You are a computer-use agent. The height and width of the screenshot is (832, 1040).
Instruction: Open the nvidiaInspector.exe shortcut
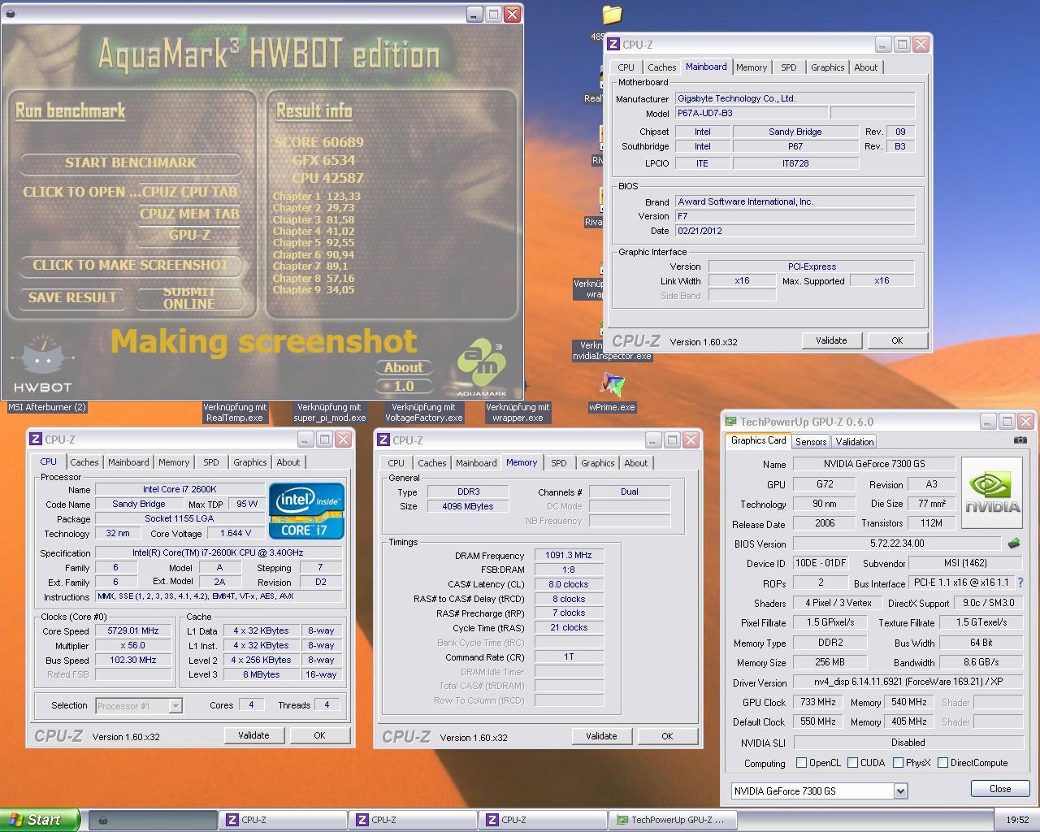click(x=612, y=351)
